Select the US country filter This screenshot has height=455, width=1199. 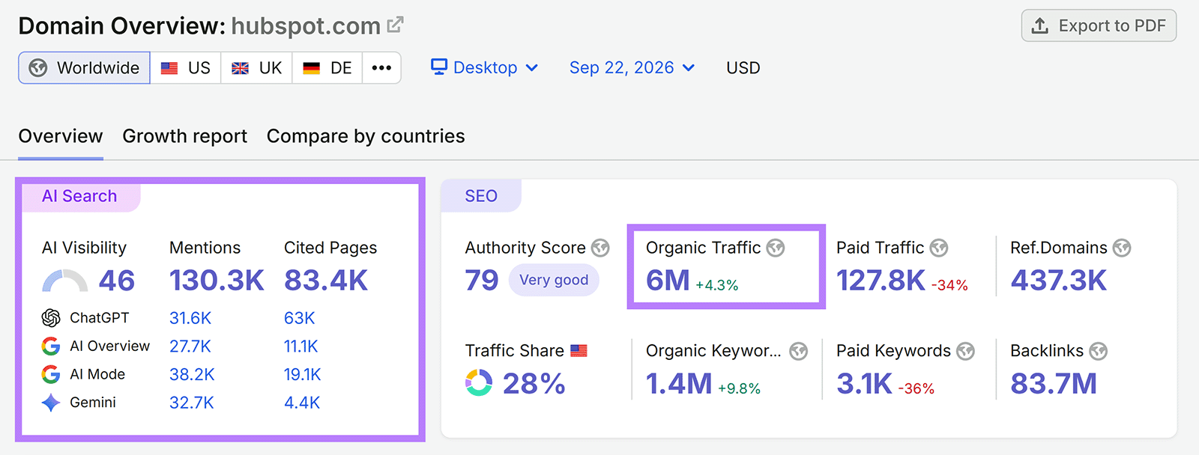pyautogui.click(x=186, y=68)
